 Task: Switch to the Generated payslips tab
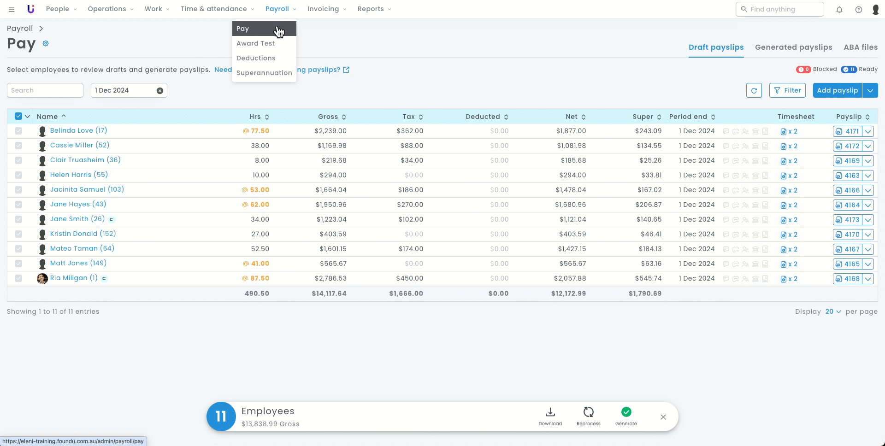tap(793, 47)
